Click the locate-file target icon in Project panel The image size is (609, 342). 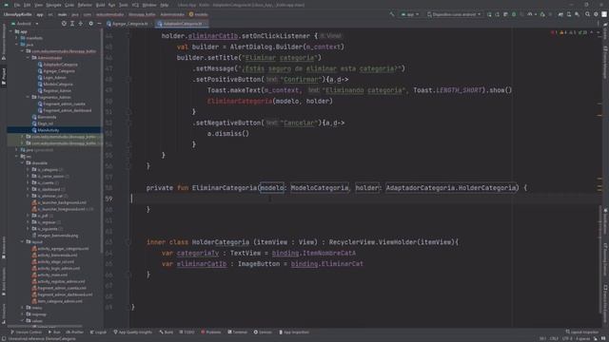tap(64, 24)
